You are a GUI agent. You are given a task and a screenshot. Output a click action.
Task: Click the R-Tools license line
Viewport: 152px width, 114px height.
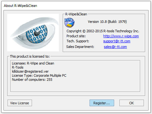(18, 67)
